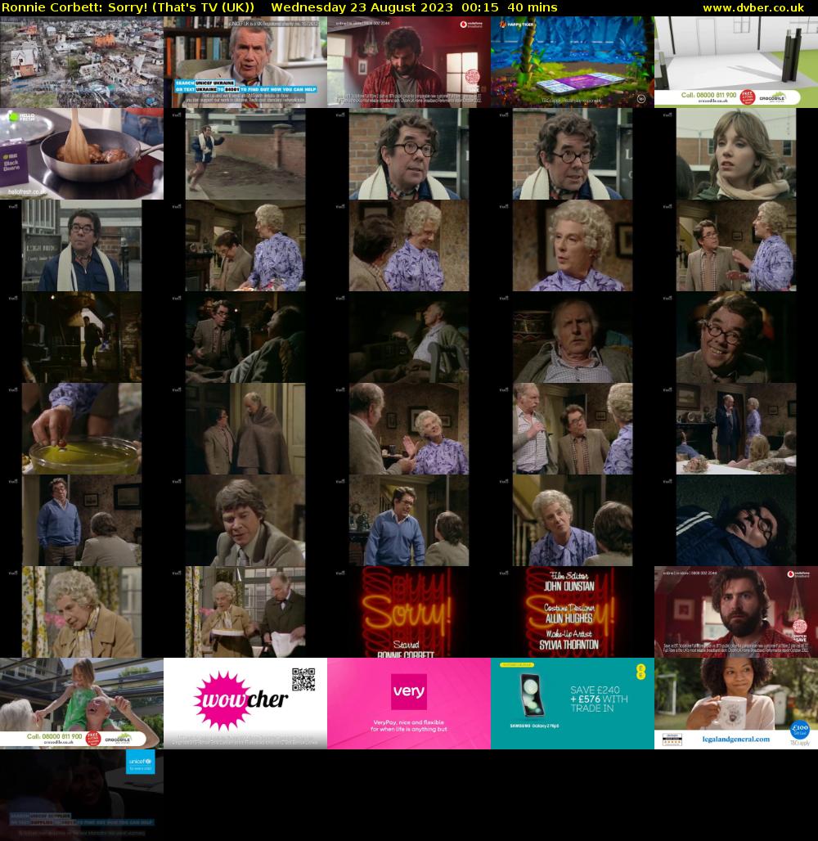
Task: Open the child on shoulders ad thumbnail
Action: point(82,704)
